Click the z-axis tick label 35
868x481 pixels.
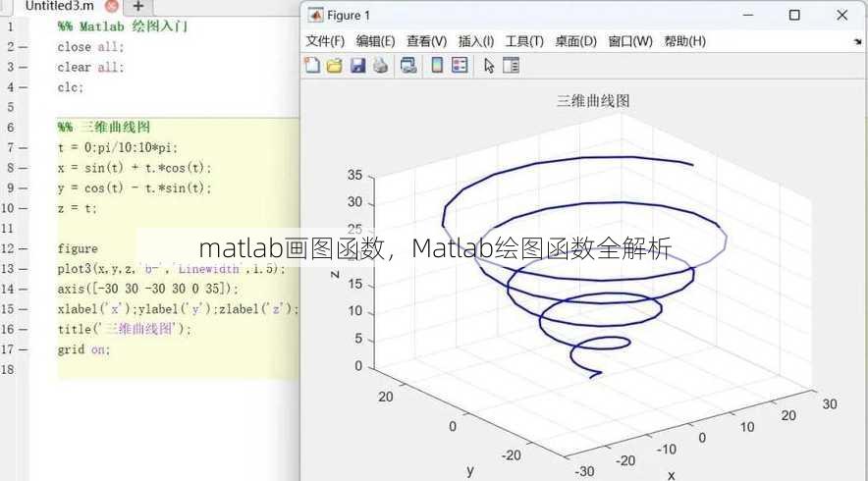coord(354,175)
